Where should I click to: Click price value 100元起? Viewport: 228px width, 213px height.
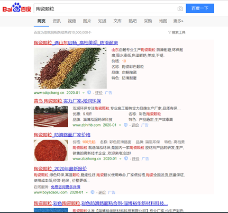(x=89, y=142)
